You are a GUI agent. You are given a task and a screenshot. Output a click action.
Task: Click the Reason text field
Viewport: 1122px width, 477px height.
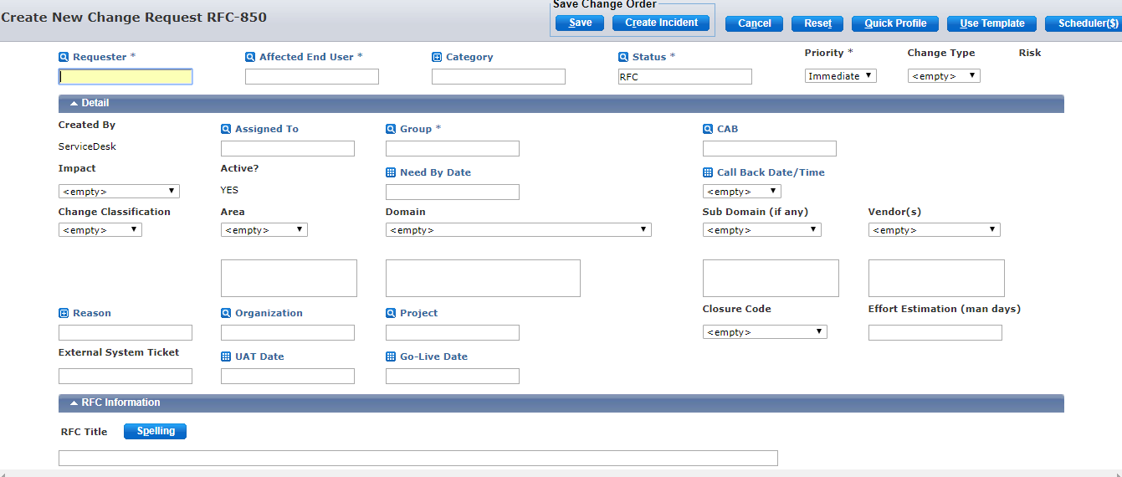pos(126,333)
